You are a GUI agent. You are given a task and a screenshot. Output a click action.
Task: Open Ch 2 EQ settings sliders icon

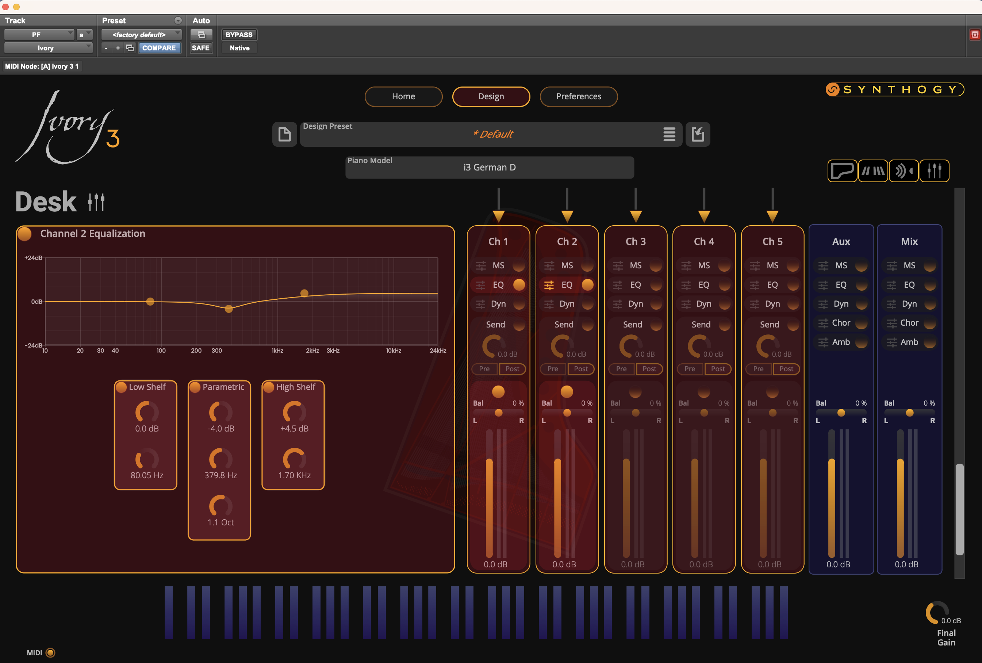(549, 285)
